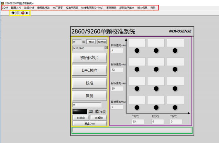Expand the NSA2860 chip dropdown
The height and width of the screenshot is (143, 219).
pos(106,48)
